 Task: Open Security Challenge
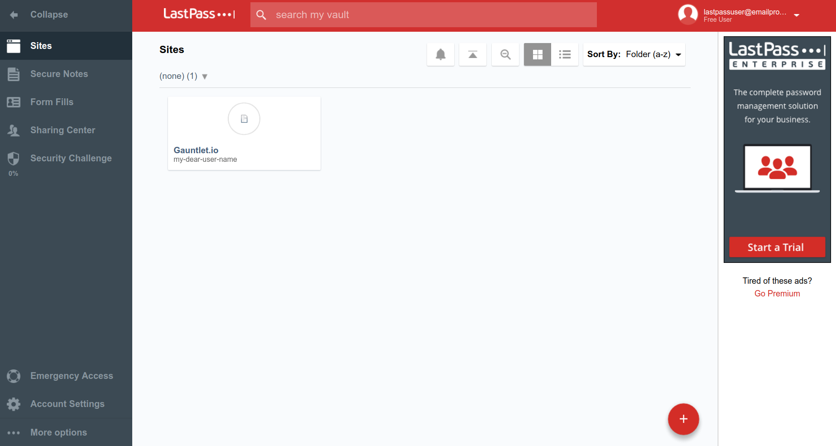tap(66, 158)
